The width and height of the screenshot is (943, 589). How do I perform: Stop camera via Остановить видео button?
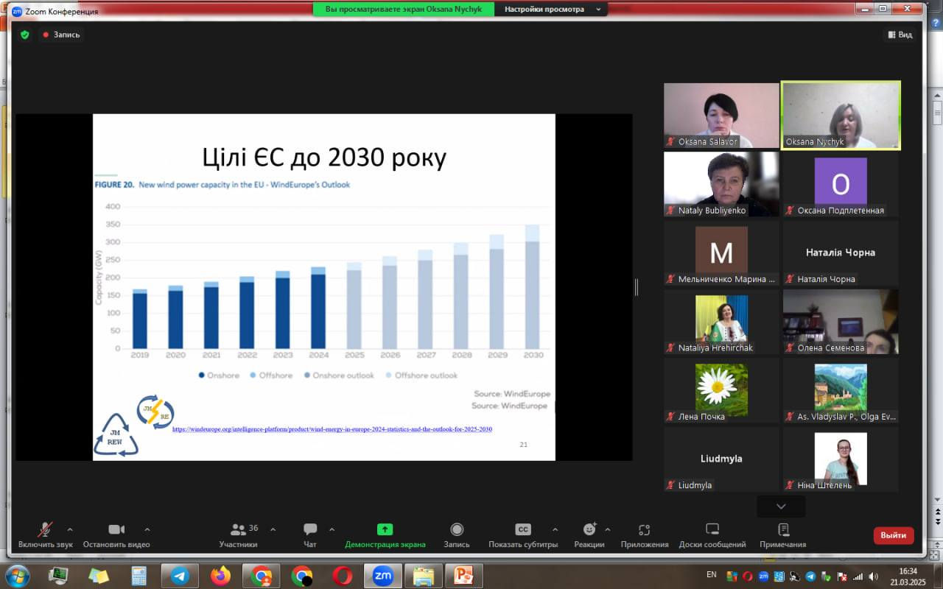116,535
